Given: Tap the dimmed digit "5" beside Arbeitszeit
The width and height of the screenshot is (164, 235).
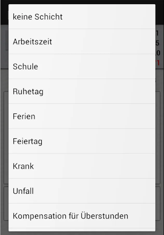Looking at the screenshot, I should (x=157, y=43).
